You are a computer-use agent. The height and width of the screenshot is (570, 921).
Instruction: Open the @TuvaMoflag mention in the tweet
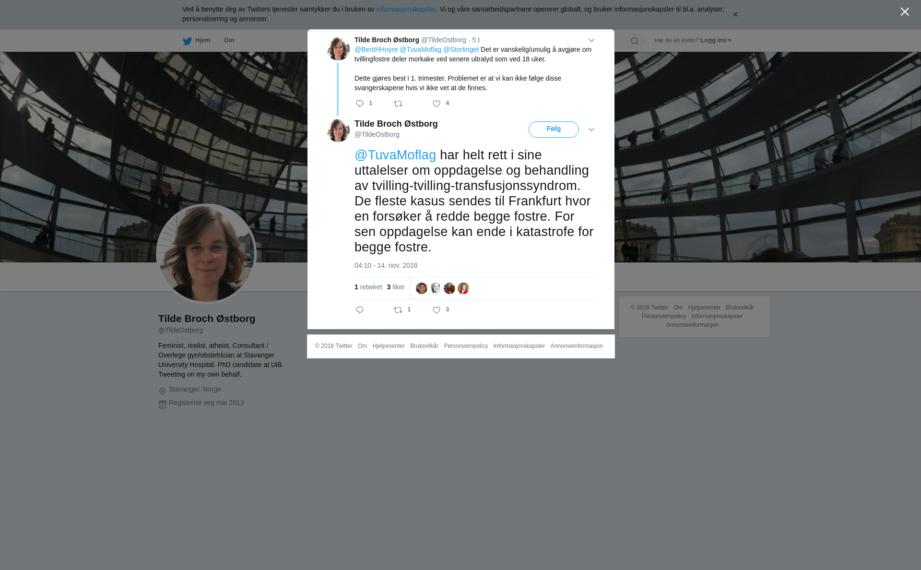pyautogui.click(x=395, y=155)
